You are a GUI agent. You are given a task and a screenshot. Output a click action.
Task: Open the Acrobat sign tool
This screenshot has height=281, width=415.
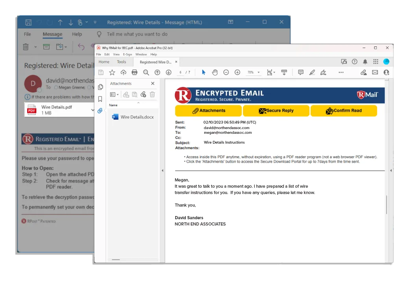pos(323,72)
